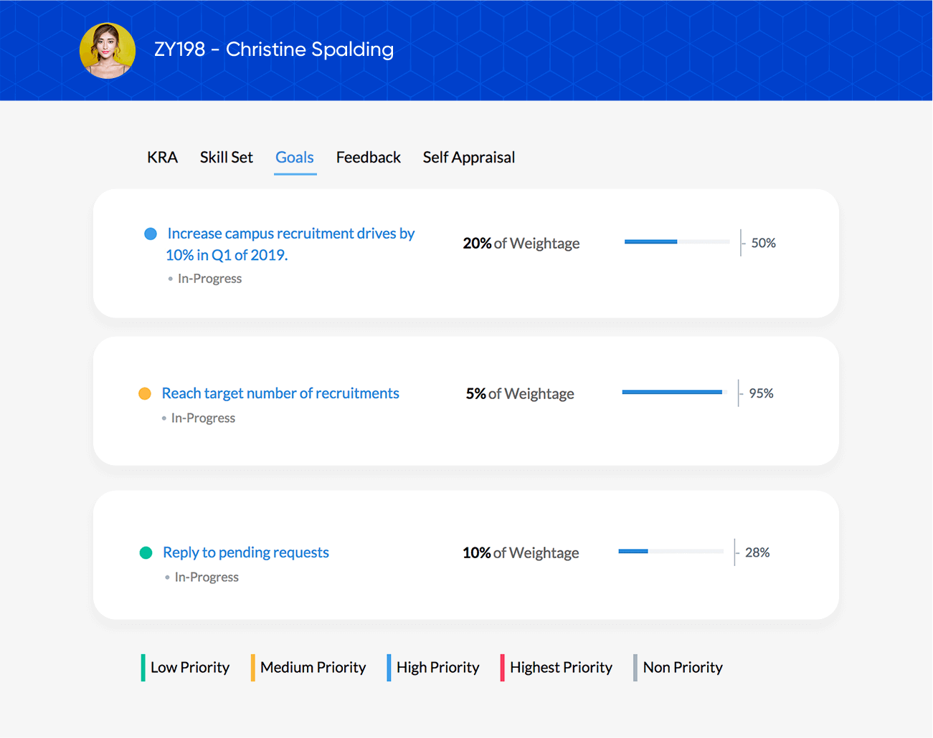Click green priority dot beside pending requests goal

point(146,552)
